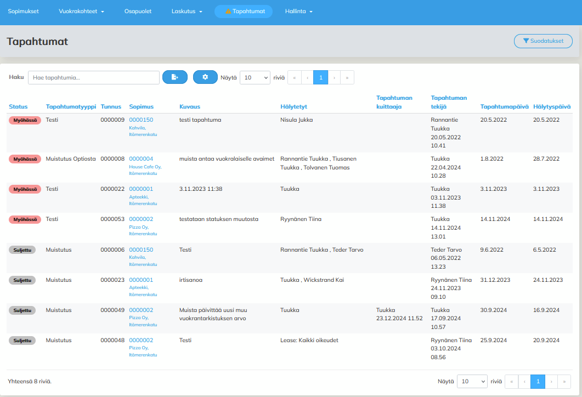Click the Hae tapahtumia search field
This screenshot has width=582, height=397.
(94, 77)
